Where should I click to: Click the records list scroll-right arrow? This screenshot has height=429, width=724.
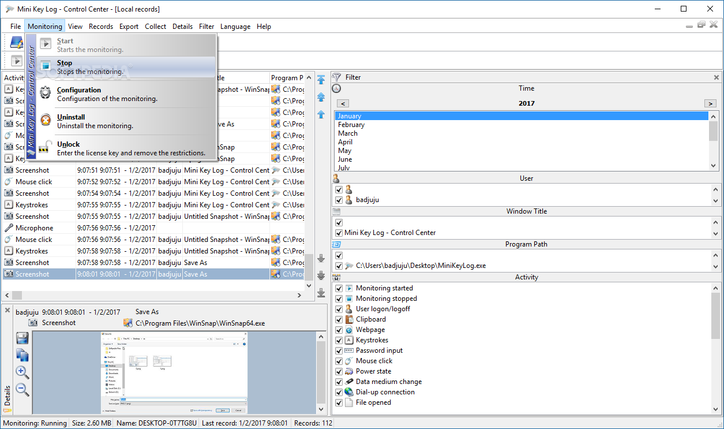pyautogui.click(x=299, y=295)
